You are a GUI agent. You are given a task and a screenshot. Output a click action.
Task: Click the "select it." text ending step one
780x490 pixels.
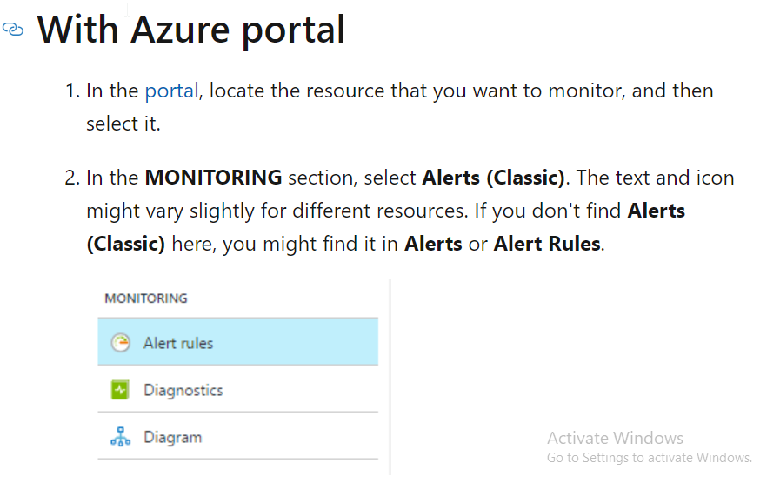tap(123, 124)
